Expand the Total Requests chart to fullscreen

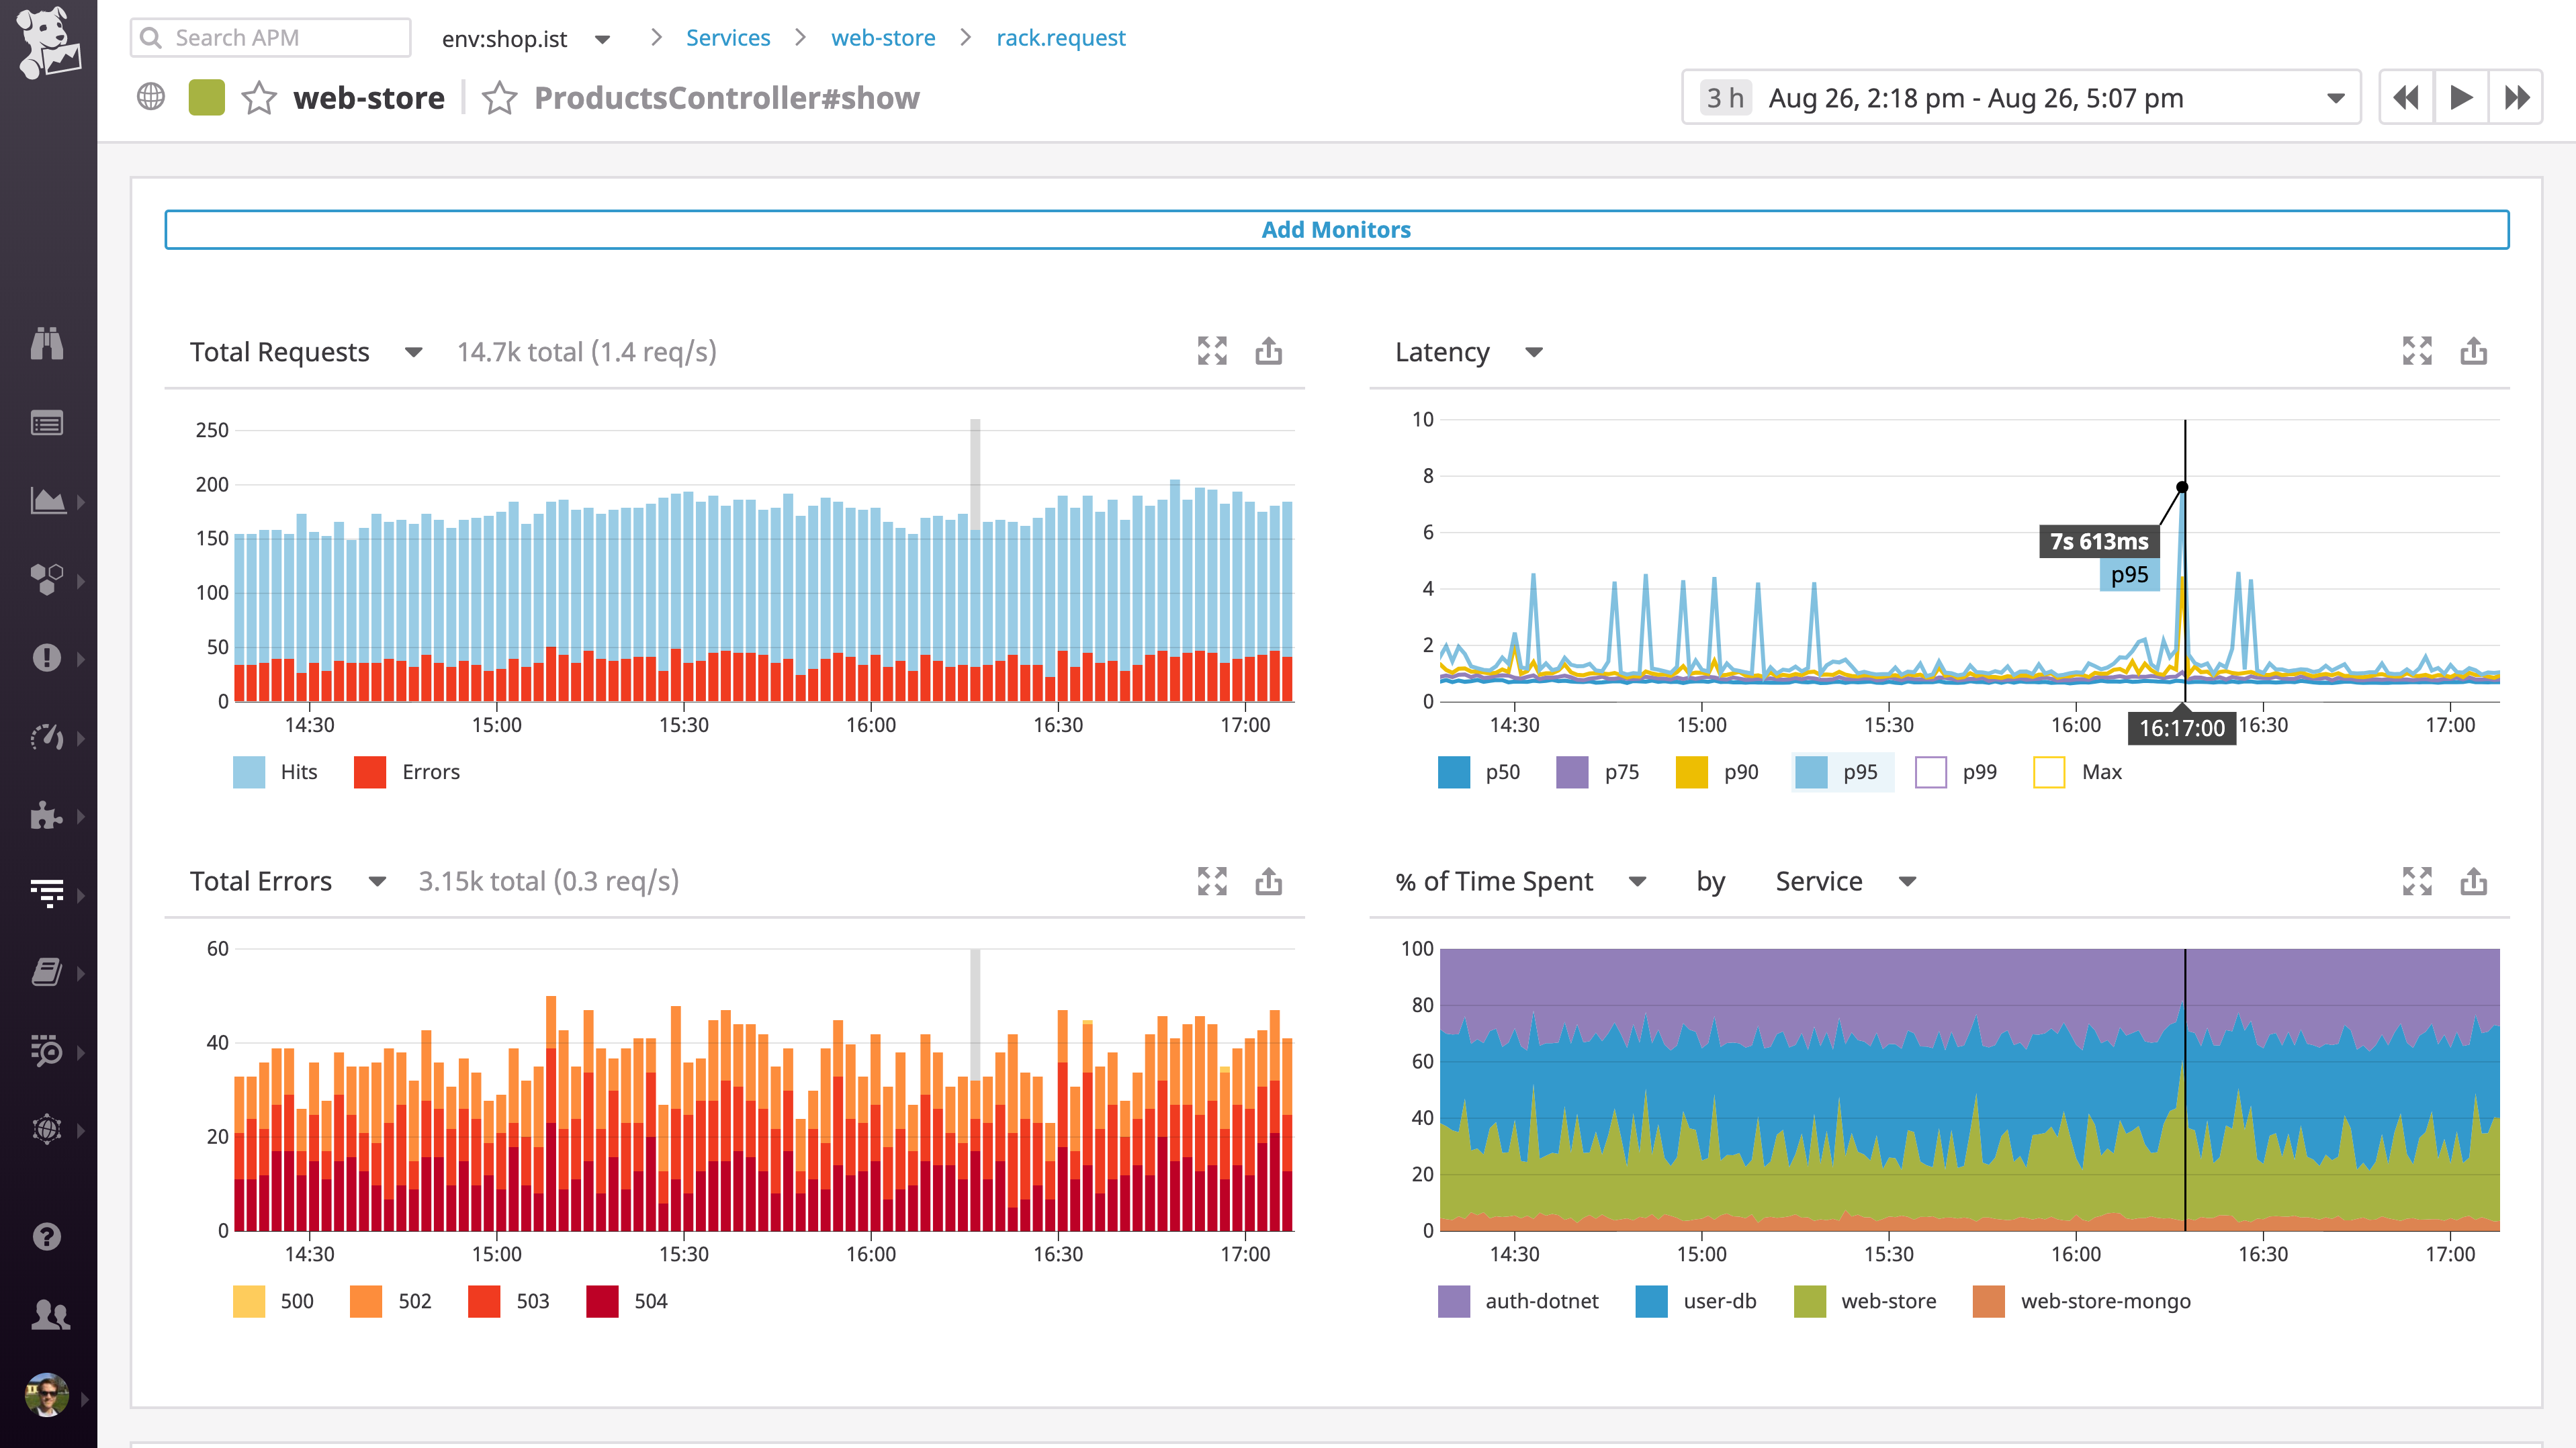[1213, 351]
